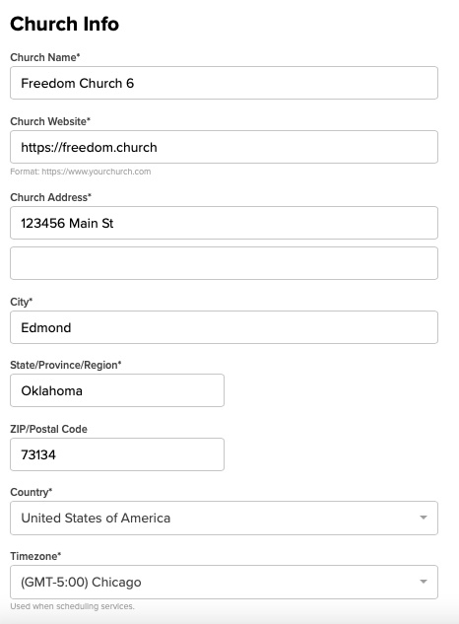459x624 pixels.
Task: Select the 73134 ZIP code field
Action: point(117,454)
